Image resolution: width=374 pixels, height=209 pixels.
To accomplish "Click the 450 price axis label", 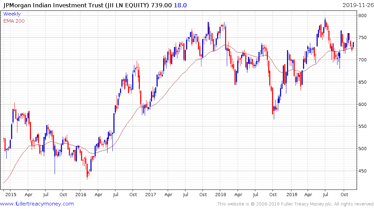I will point(362,171).
